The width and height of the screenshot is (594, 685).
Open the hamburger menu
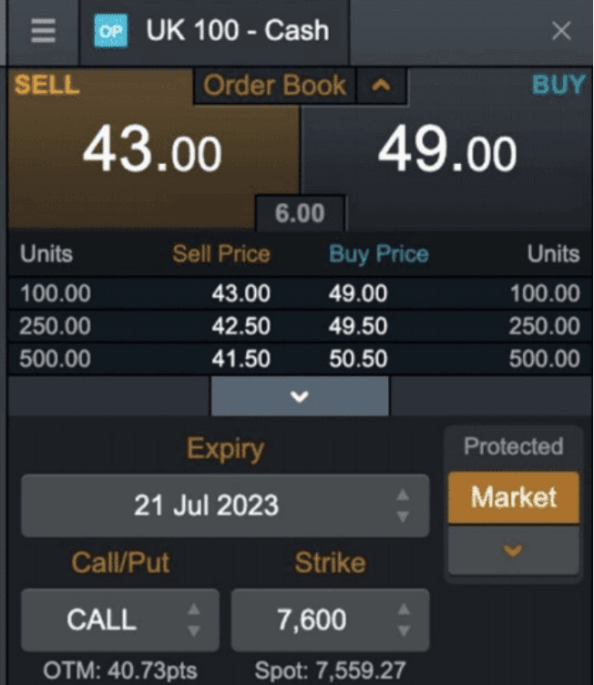(43, 31)
